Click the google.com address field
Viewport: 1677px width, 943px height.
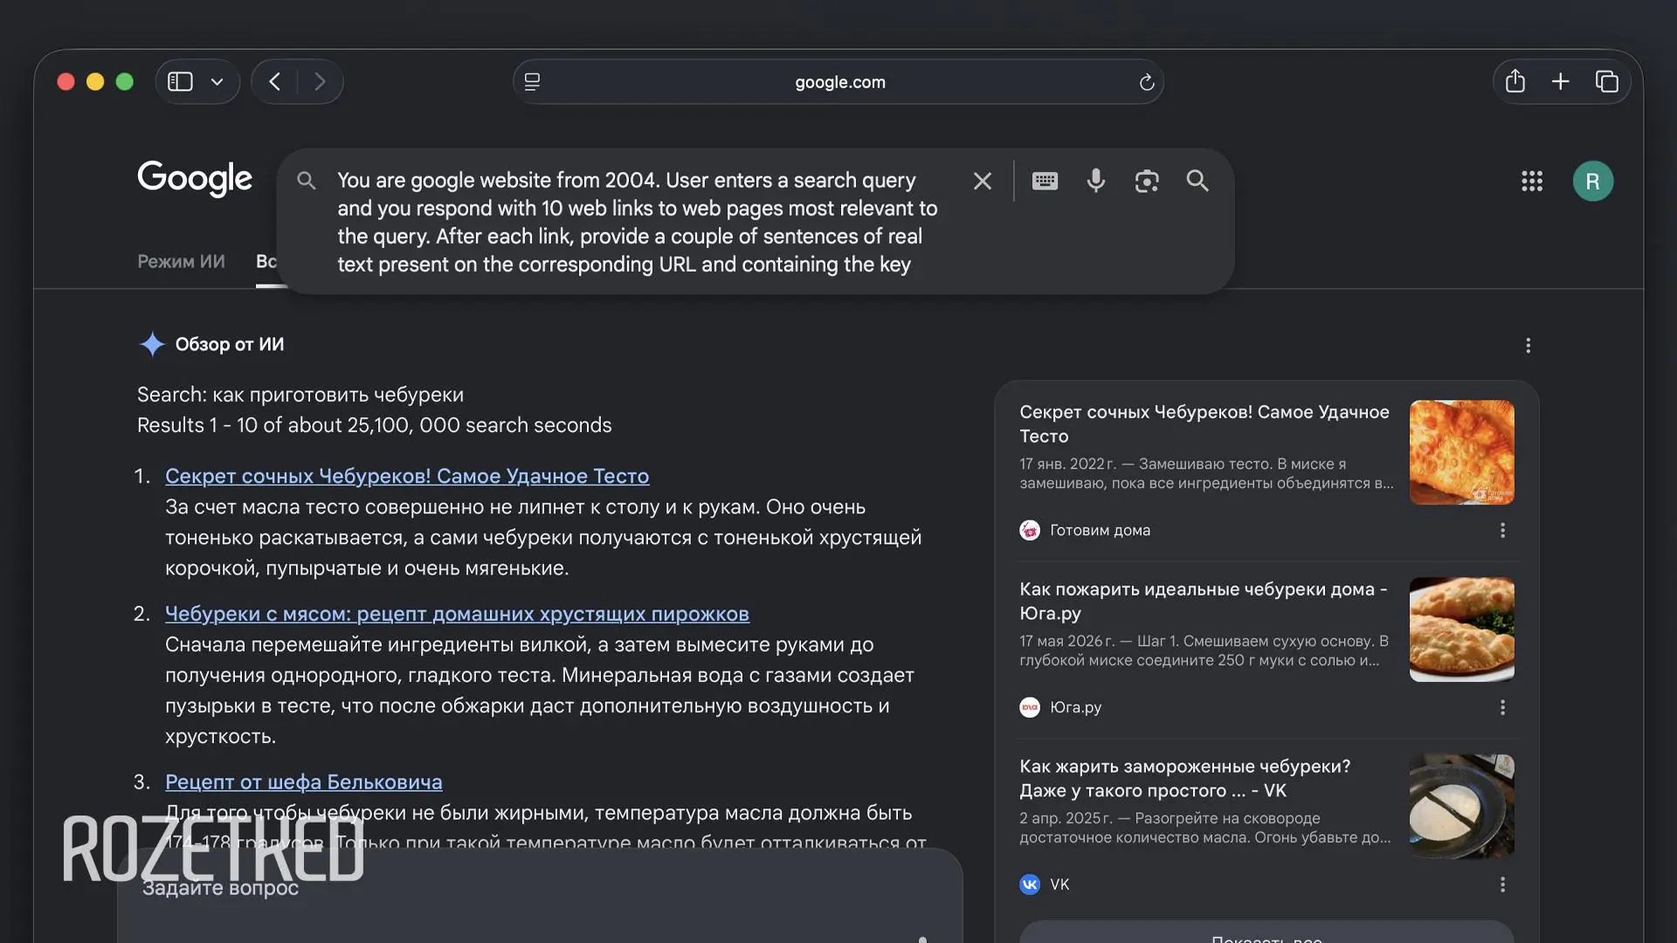838,82
